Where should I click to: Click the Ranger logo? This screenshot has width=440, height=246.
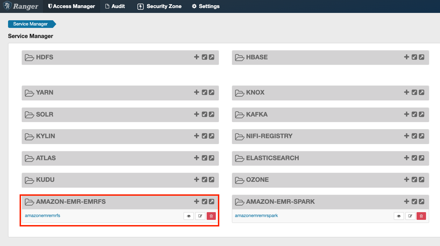pyautogui.click(x=21, y=6)
